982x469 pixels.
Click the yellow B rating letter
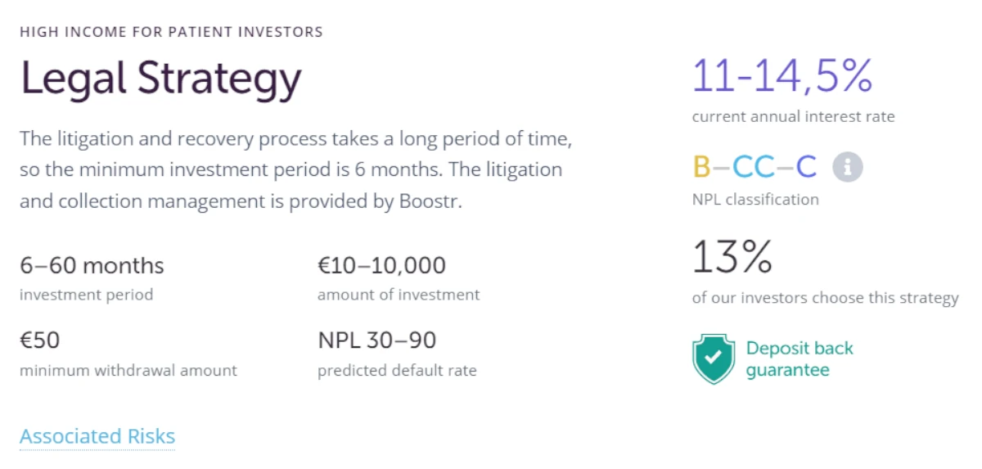coord(701,167)
